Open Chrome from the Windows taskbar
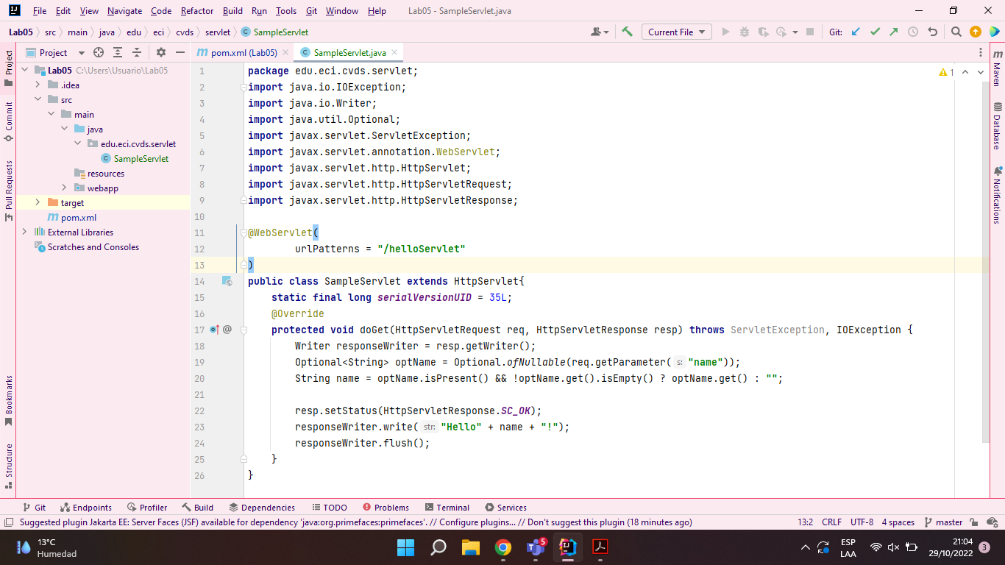1005x565 pixels. 503,547
